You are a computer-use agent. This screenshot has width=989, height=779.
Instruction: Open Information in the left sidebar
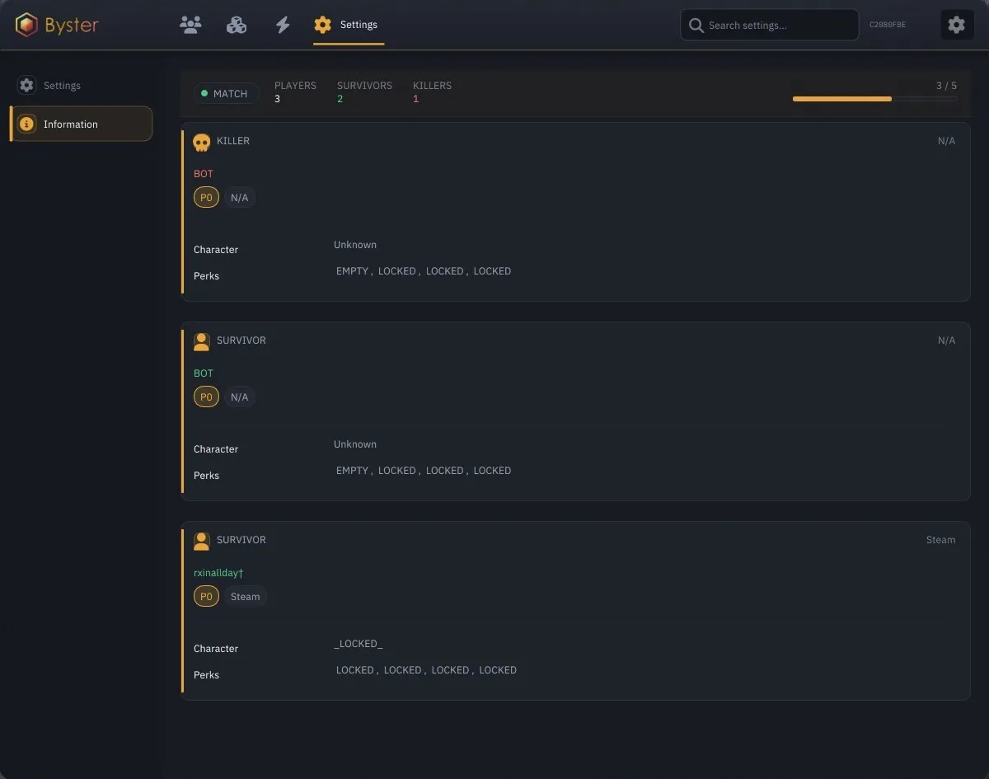(81, 124)
